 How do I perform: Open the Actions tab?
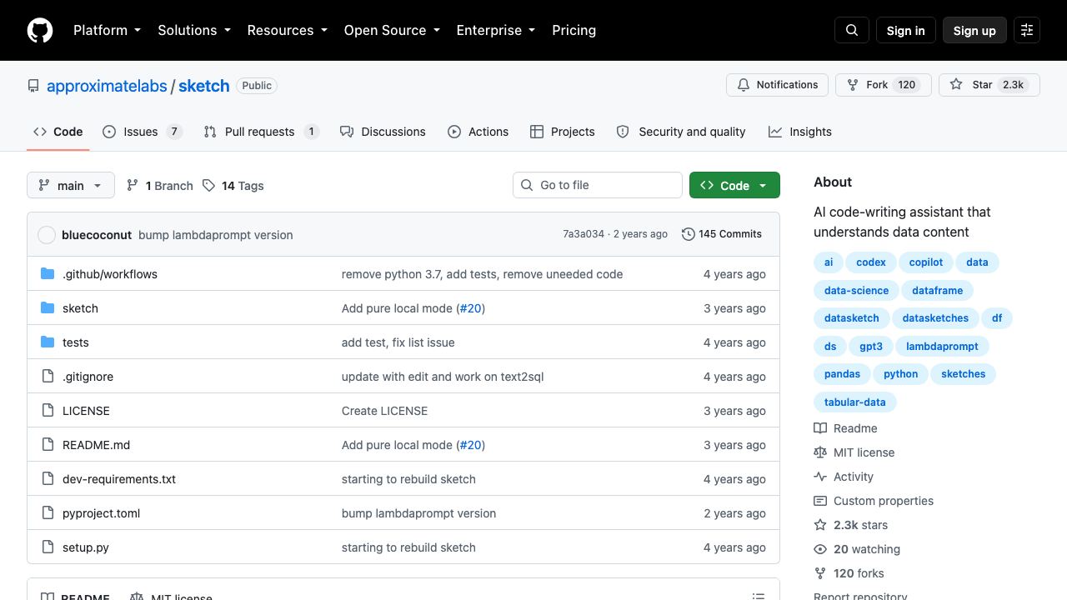pos(478,132)
